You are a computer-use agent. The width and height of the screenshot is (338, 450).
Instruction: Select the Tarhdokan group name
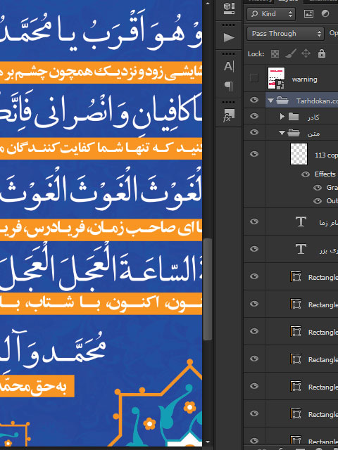317,101
